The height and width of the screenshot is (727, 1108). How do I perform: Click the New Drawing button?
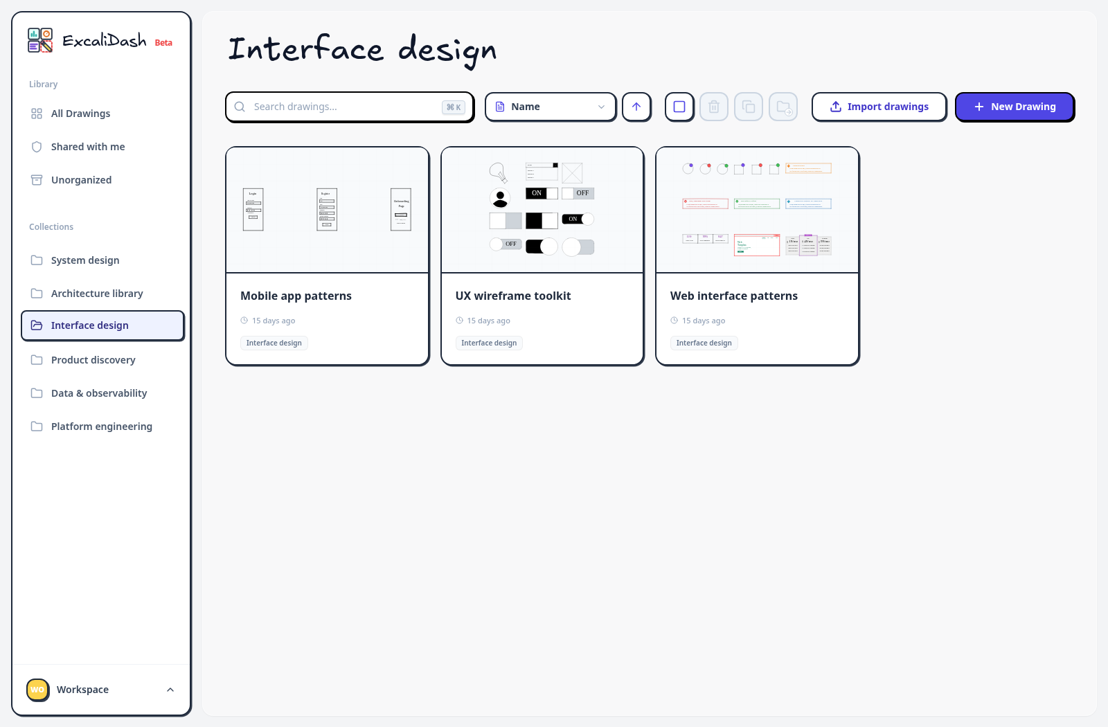click(1015, 107)
